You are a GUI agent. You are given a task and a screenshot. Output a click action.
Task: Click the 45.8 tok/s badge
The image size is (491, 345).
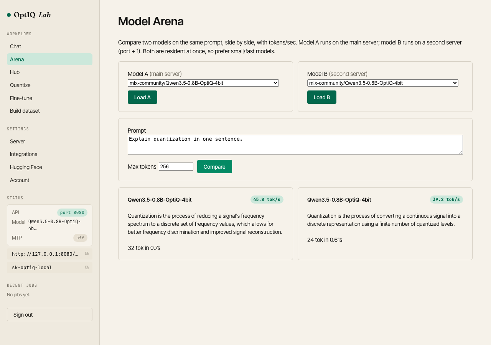tap(267, 199)
